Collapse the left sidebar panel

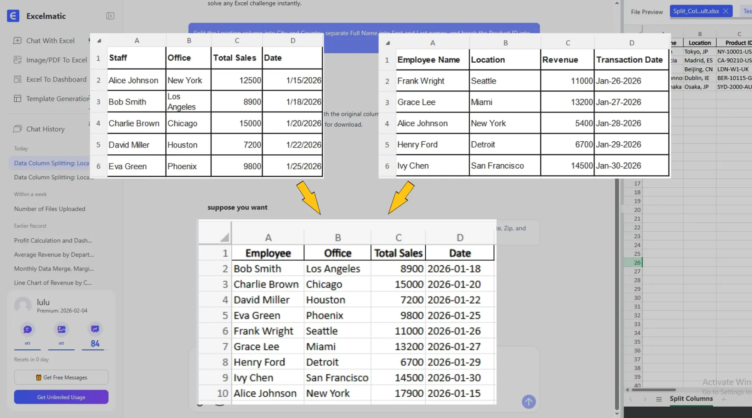point(110,16)
